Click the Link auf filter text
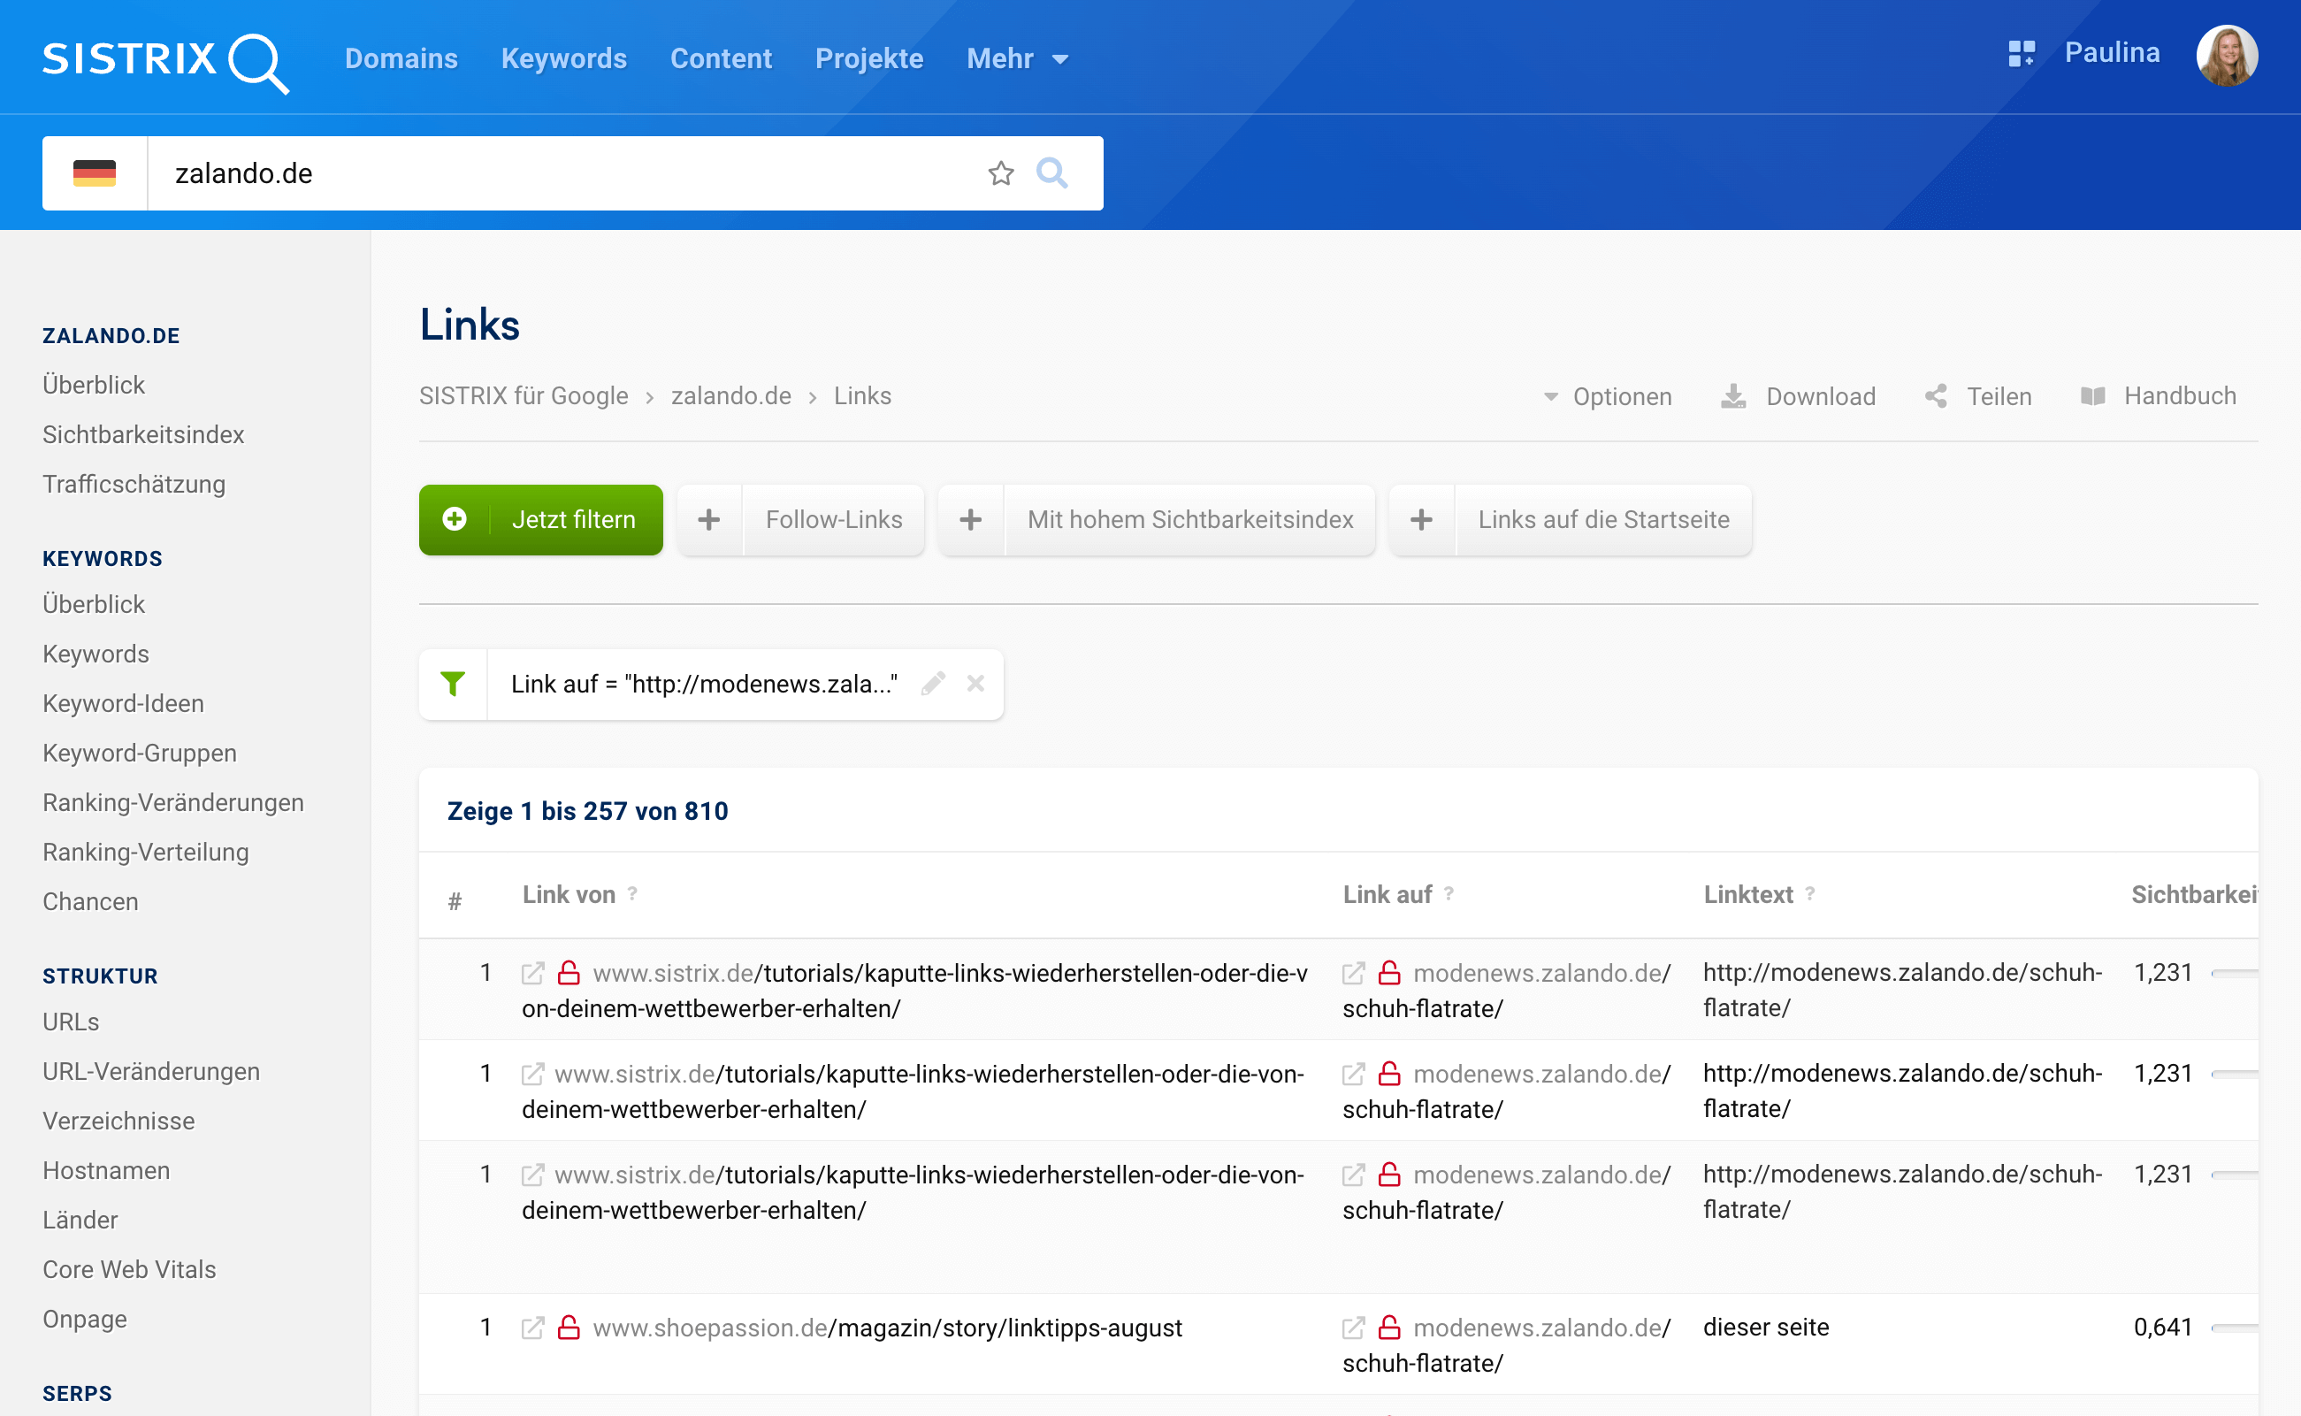Viewport: 2301px width, 1416px height. pyautogui.click(x=704, y=684)
